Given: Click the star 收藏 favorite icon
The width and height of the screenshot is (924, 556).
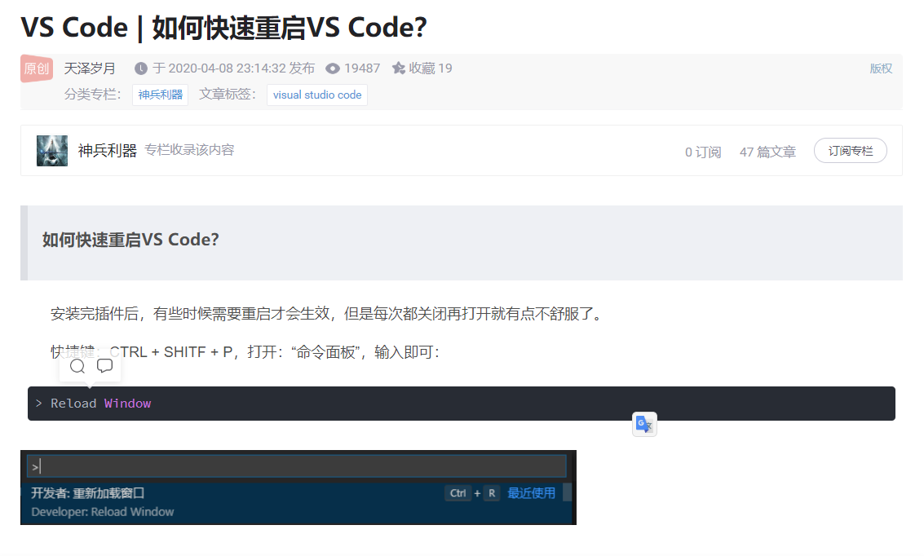Looking at the screenshot, I should coord(399,68).
